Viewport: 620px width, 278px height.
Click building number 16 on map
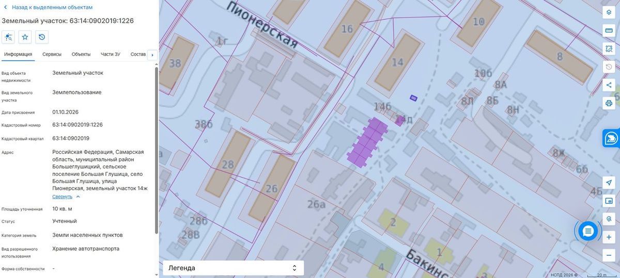347,28
